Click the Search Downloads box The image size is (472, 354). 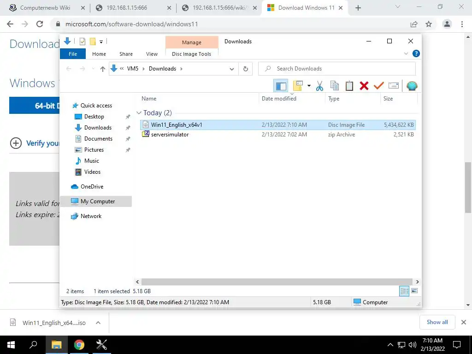coord(337,69)
